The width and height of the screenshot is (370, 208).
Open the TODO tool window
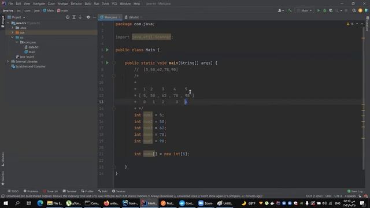point(13,191)
